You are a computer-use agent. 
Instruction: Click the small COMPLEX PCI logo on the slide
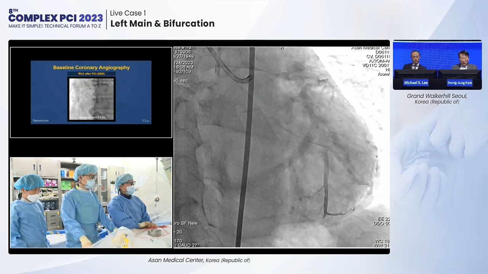click(41, 121)
